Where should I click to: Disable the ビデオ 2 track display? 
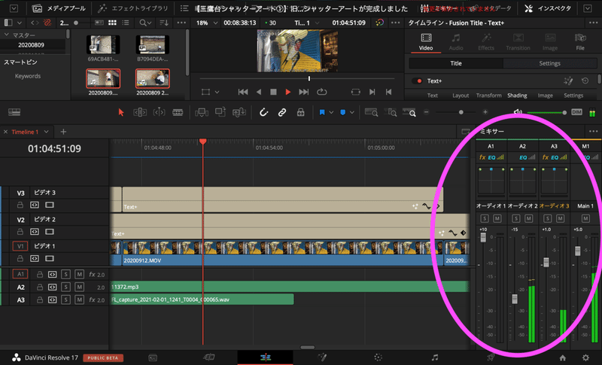[x=50, y=232]
